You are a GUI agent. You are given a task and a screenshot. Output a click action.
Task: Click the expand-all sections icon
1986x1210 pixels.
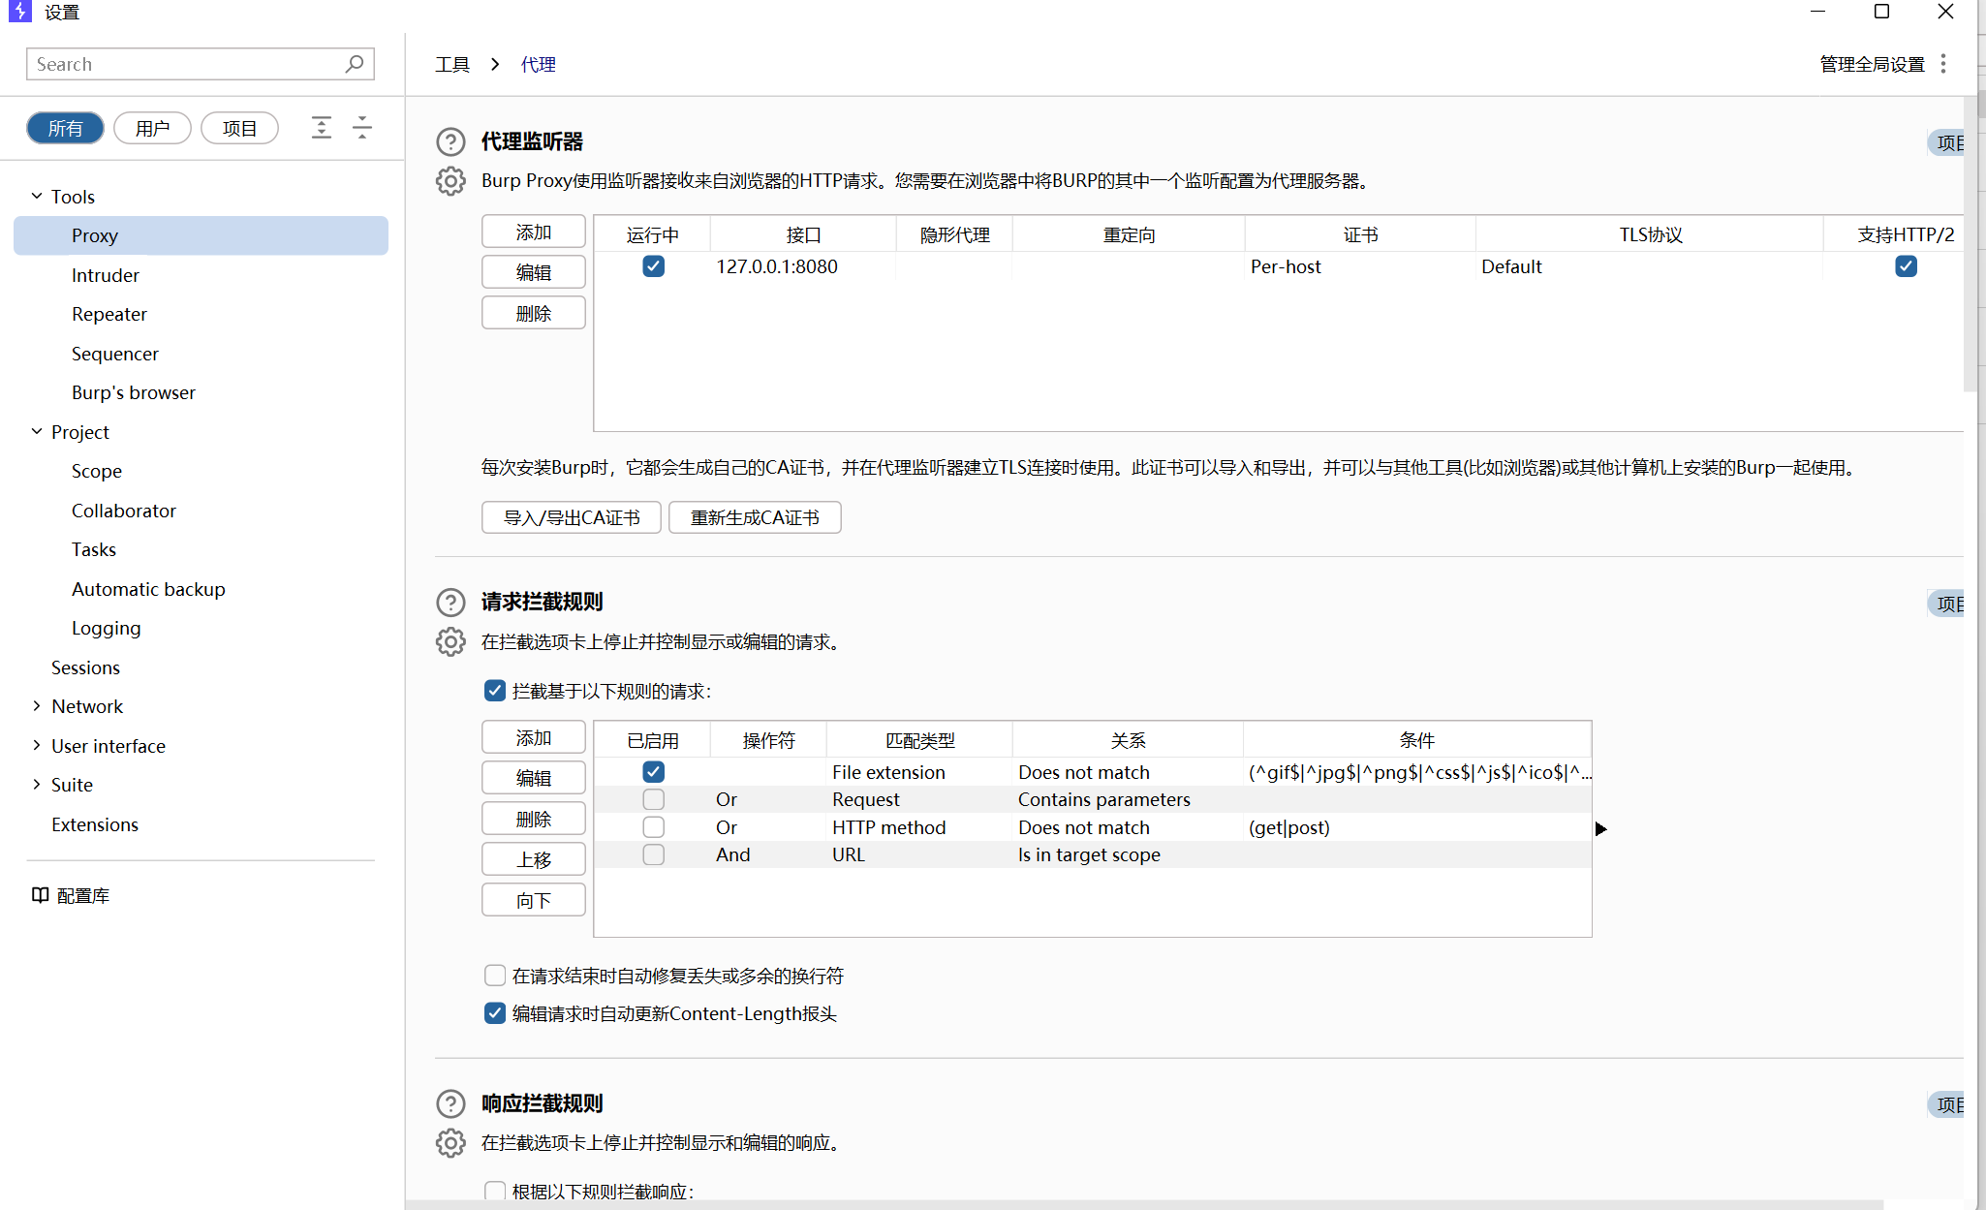[x=322, y=128]
